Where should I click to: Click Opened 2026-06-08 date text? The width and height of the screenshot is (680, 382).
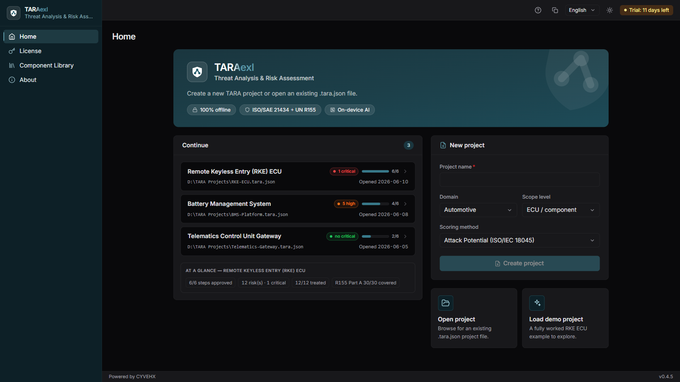click(x=383, y=215)
